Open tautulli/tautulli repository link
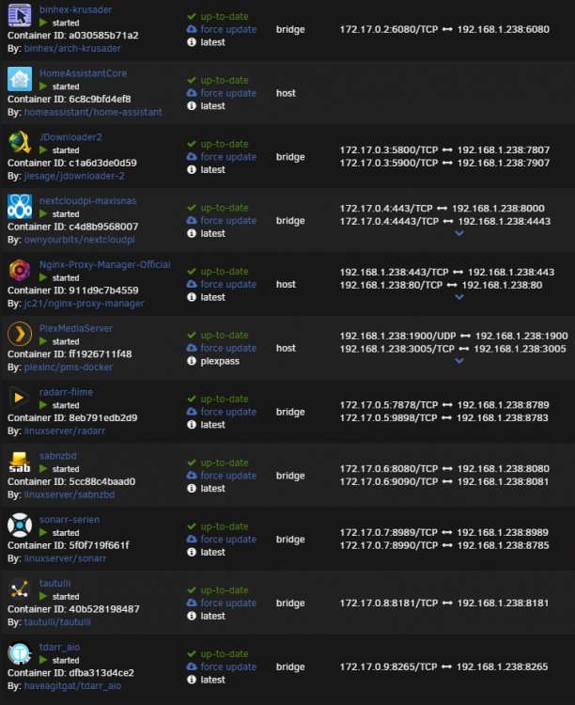The width and height of the screenshot is (575, 705). coord(57,622)
